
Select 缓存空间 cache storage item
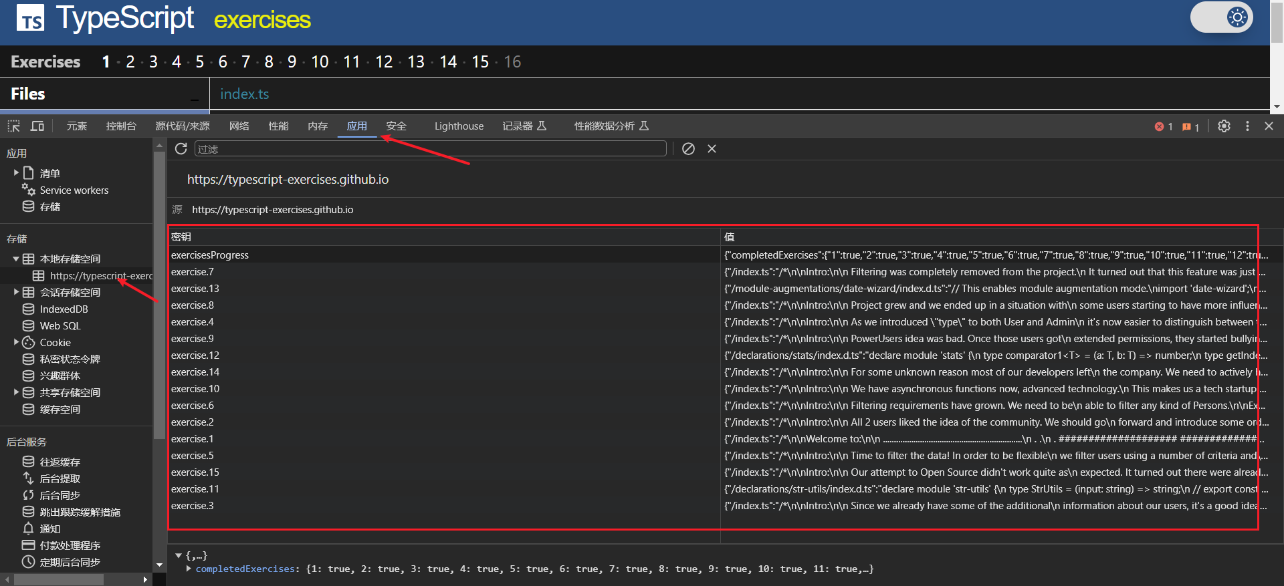coord(60,409)
